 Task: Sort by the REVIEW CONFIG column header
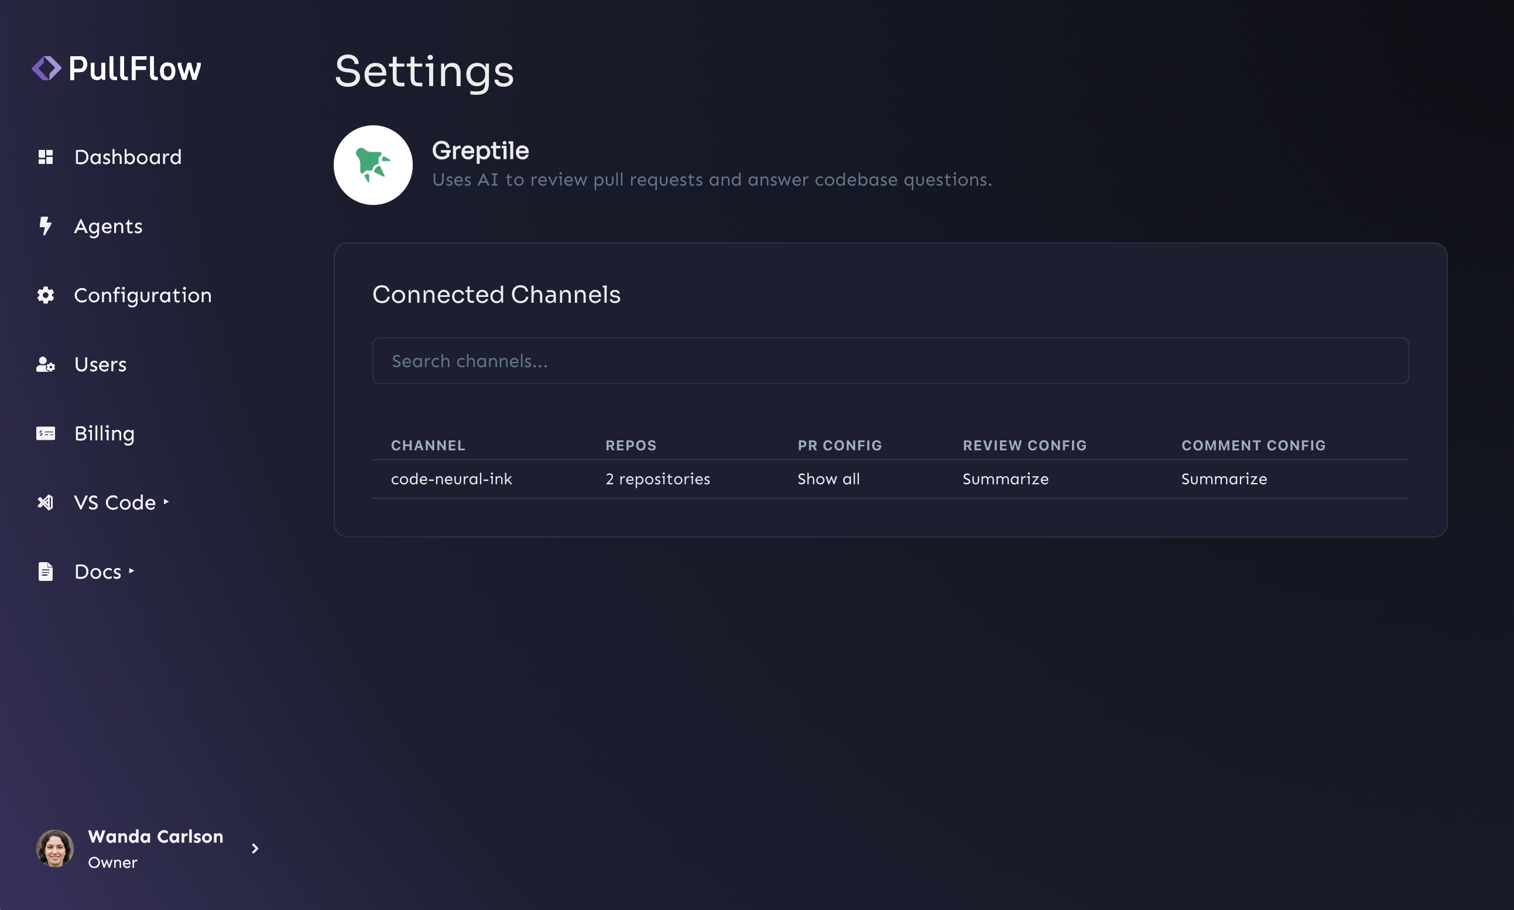1024,445
